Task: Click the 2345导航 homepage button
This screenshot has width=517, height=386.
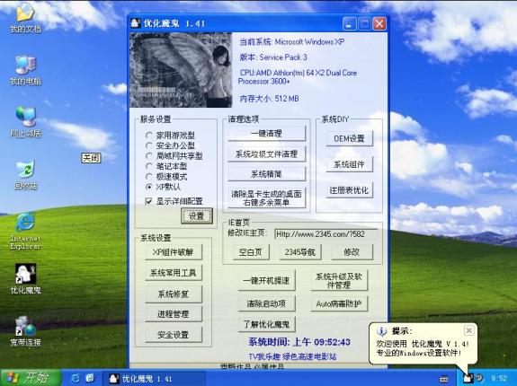Action: pyautogui.click(x=300, y=252)
